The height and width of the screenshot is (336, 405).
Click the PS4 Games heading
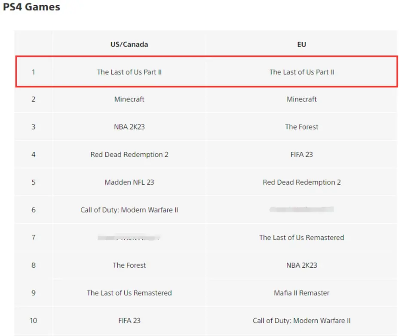[x=31, y=7]
